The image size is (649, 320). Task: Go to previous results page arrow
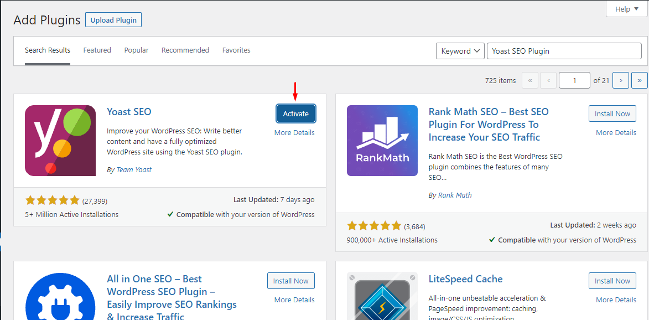point(548,80)
